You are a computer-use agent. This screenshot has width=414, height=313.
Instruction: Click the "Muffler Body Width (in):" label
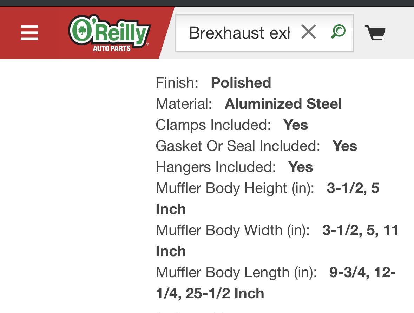pos(233,231)
